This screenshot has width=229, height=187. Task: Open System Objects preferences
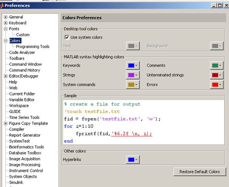pos(23,177)
